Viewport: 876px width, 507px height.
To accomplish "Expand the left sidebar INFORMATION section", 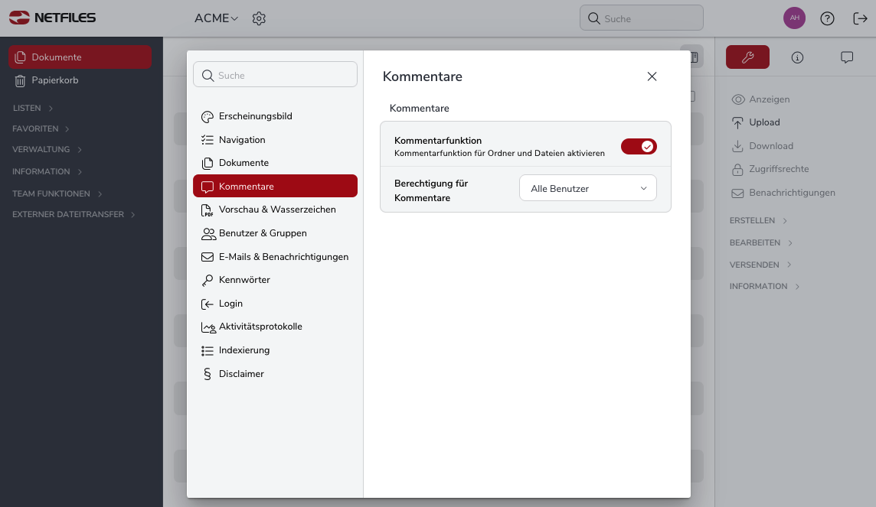I will [x=47, y=172].
